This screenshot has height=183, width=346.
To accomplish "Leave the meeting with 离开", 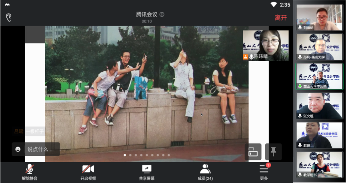I will [x=281, y=18].
